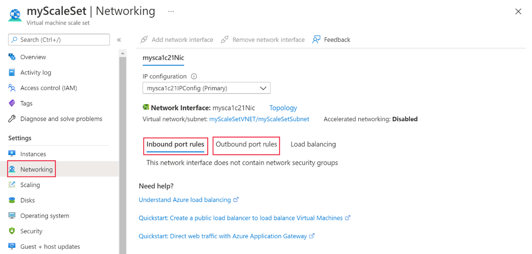Click Remove network interface button
Screen dimensions: 532x254
click(x=263, y=40)
